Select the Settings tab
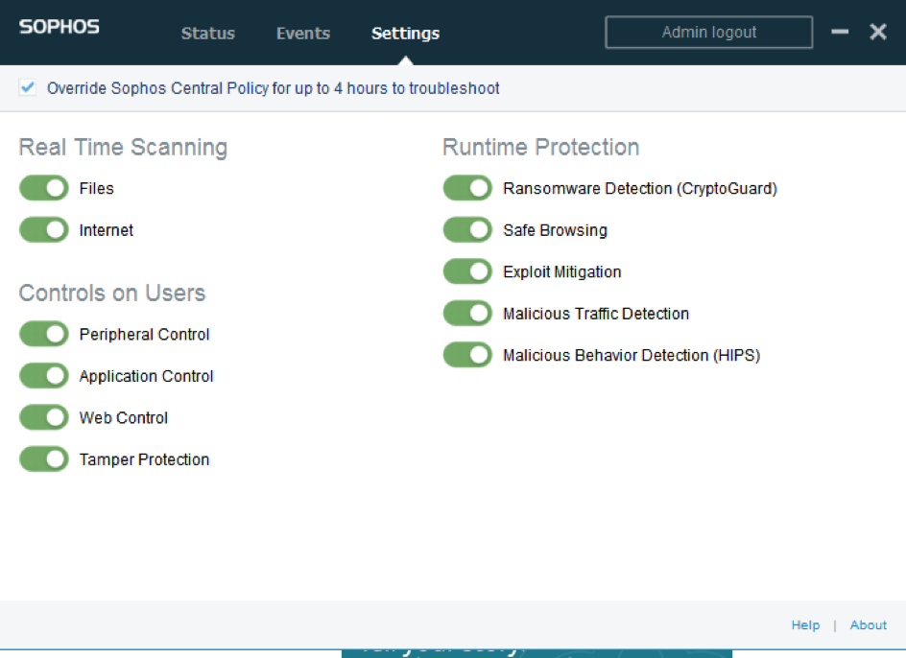Viewport: 906px width, 658px height. point(405,34)
